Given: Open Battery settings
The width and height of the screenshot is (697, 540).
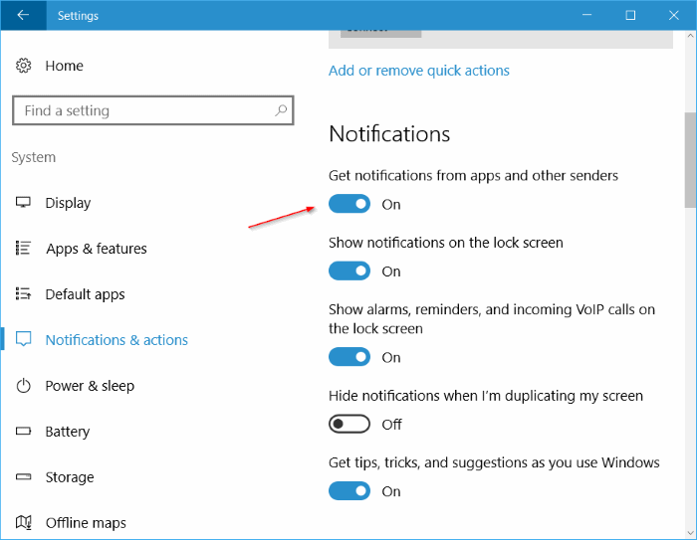Looking at the screenshot, I should click(67, 432).
